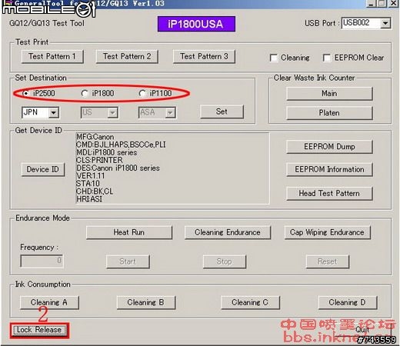Clear the Platen waste ink counter
Image resolution: width=400 pixels, height=346 pixels.
(329, 113)
